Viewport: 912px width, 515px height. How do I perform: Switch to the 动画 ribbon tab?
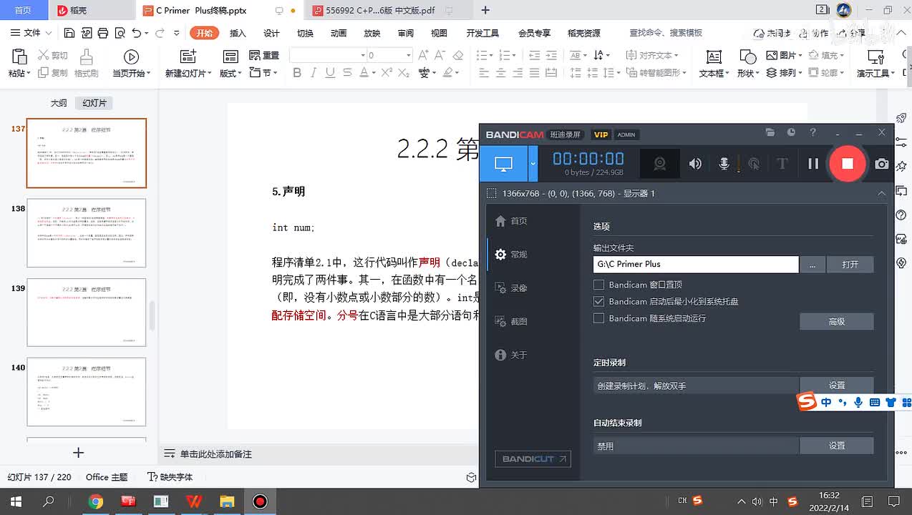339,33
